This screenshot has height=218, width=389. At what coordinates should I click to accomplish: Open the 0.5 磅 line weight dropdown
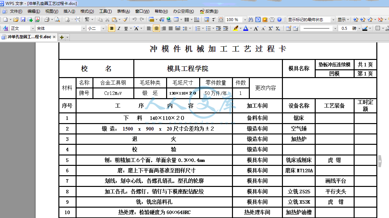(x=359, y=29)
